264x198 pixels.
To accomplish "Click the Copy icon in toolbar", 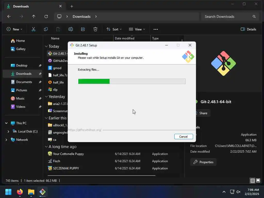I will [46, 29].
